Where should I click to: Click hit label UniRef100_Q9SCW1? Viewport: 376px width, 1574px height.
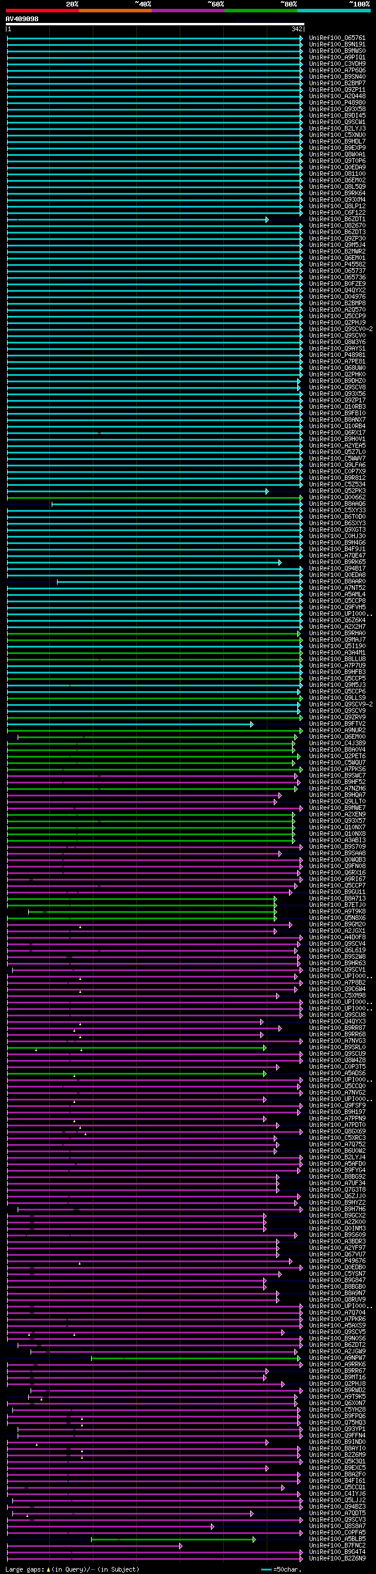pyautogui.click(x=338, y=122)
